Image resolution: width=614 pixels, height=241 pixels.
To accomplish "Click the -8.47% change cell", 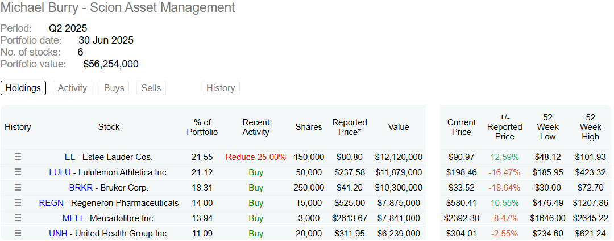I will coord(505,218).
